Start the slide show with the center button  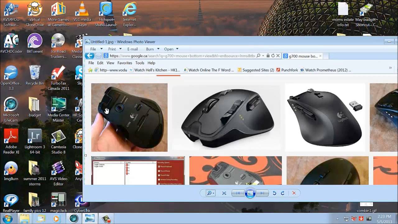tap(250, 193)
